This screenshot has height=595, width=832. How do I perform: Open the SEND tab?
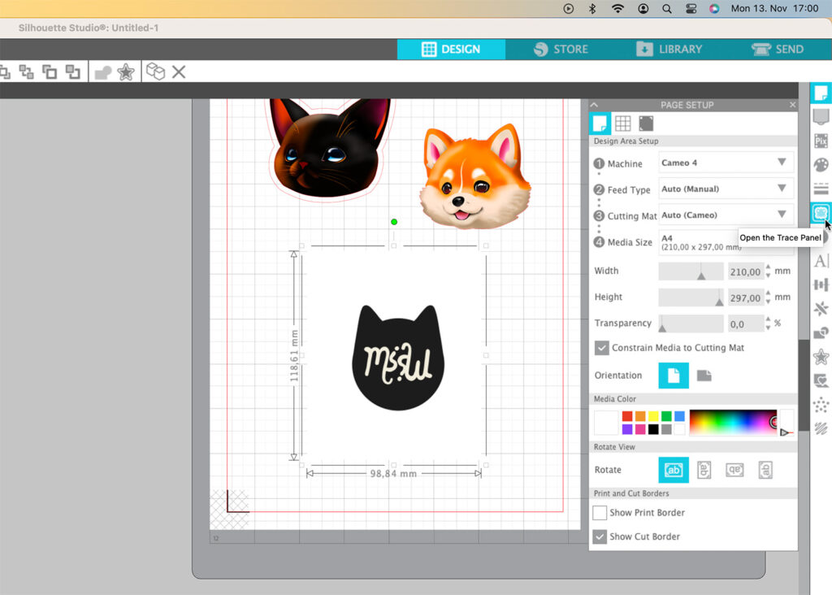[x=778, y=50]
